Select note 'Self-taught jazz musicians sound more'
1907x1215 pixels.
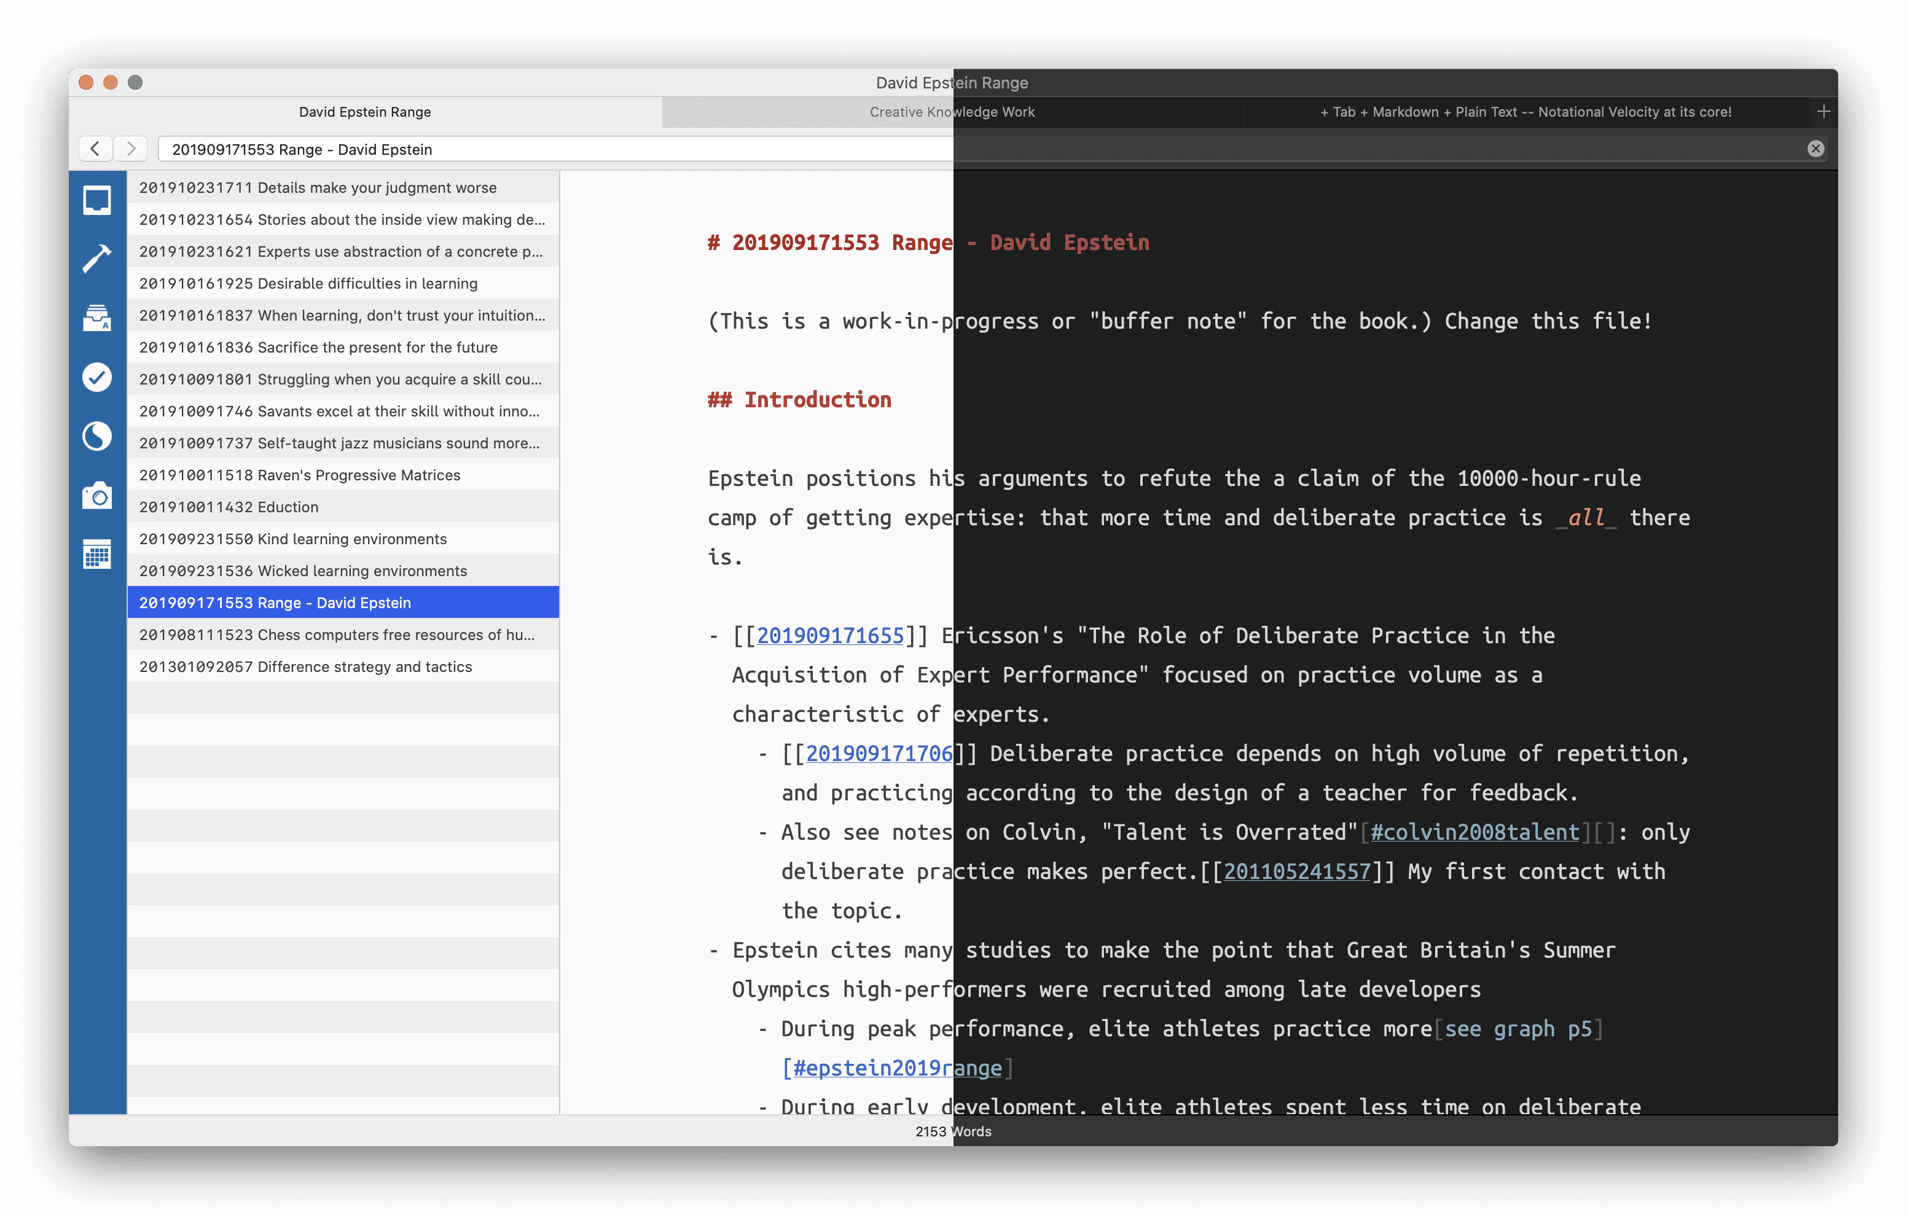[x=343, y=443]
